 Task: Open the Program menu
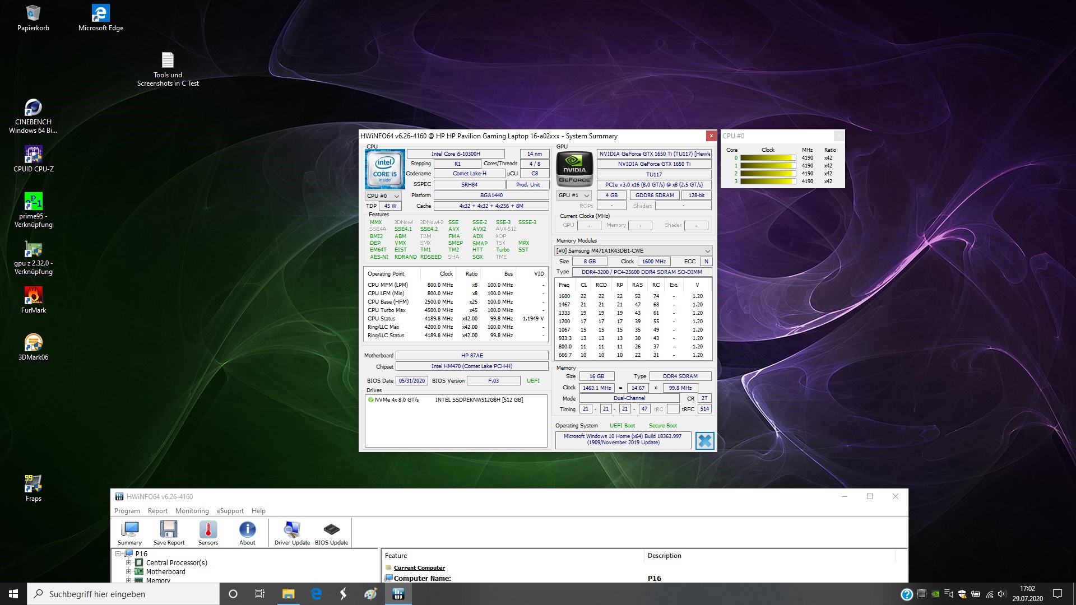coord(127,511)
